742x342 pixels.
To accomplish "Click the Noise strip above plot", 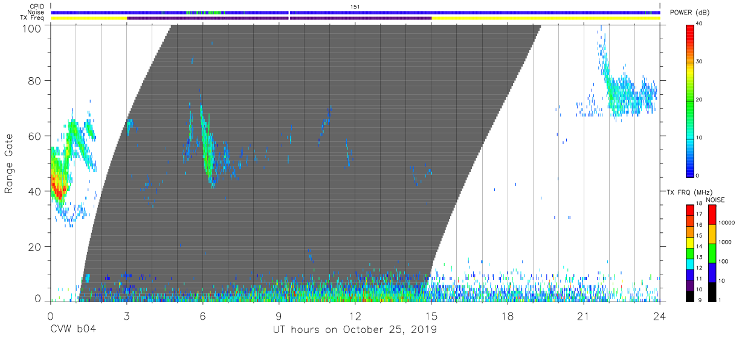I will click(x=355, y=12).
